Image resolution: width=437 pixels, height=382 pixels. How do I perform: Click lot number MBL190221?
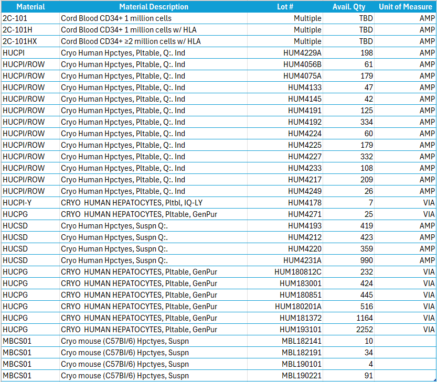pos(302,376)
